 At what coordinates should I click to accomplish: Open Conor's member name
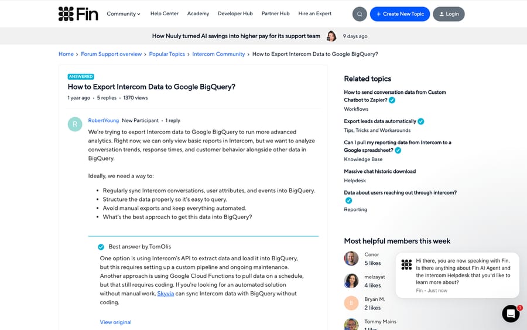(x=371, y=254)
